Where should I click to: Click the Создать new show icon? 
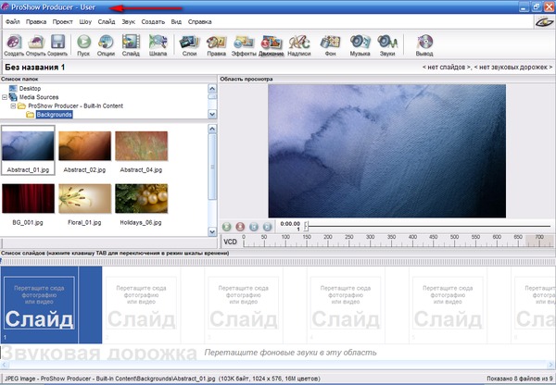coord(14,45)
